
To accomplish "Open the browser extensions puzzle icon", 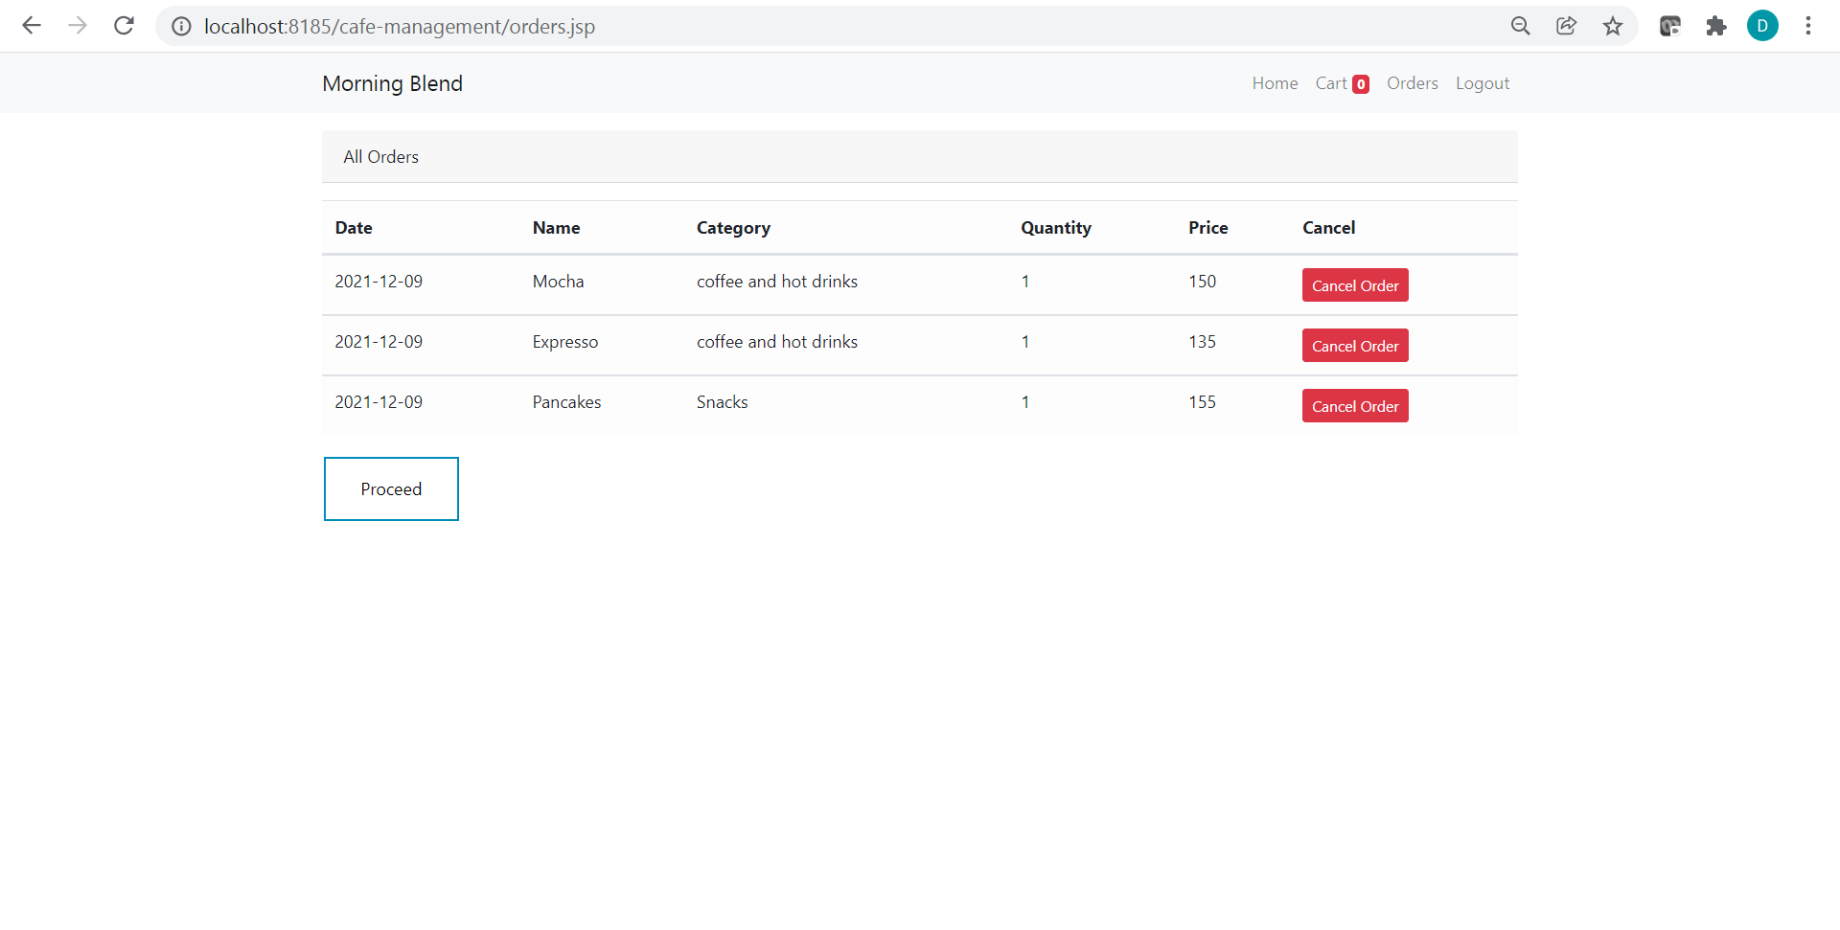I will click(1716, 26).
